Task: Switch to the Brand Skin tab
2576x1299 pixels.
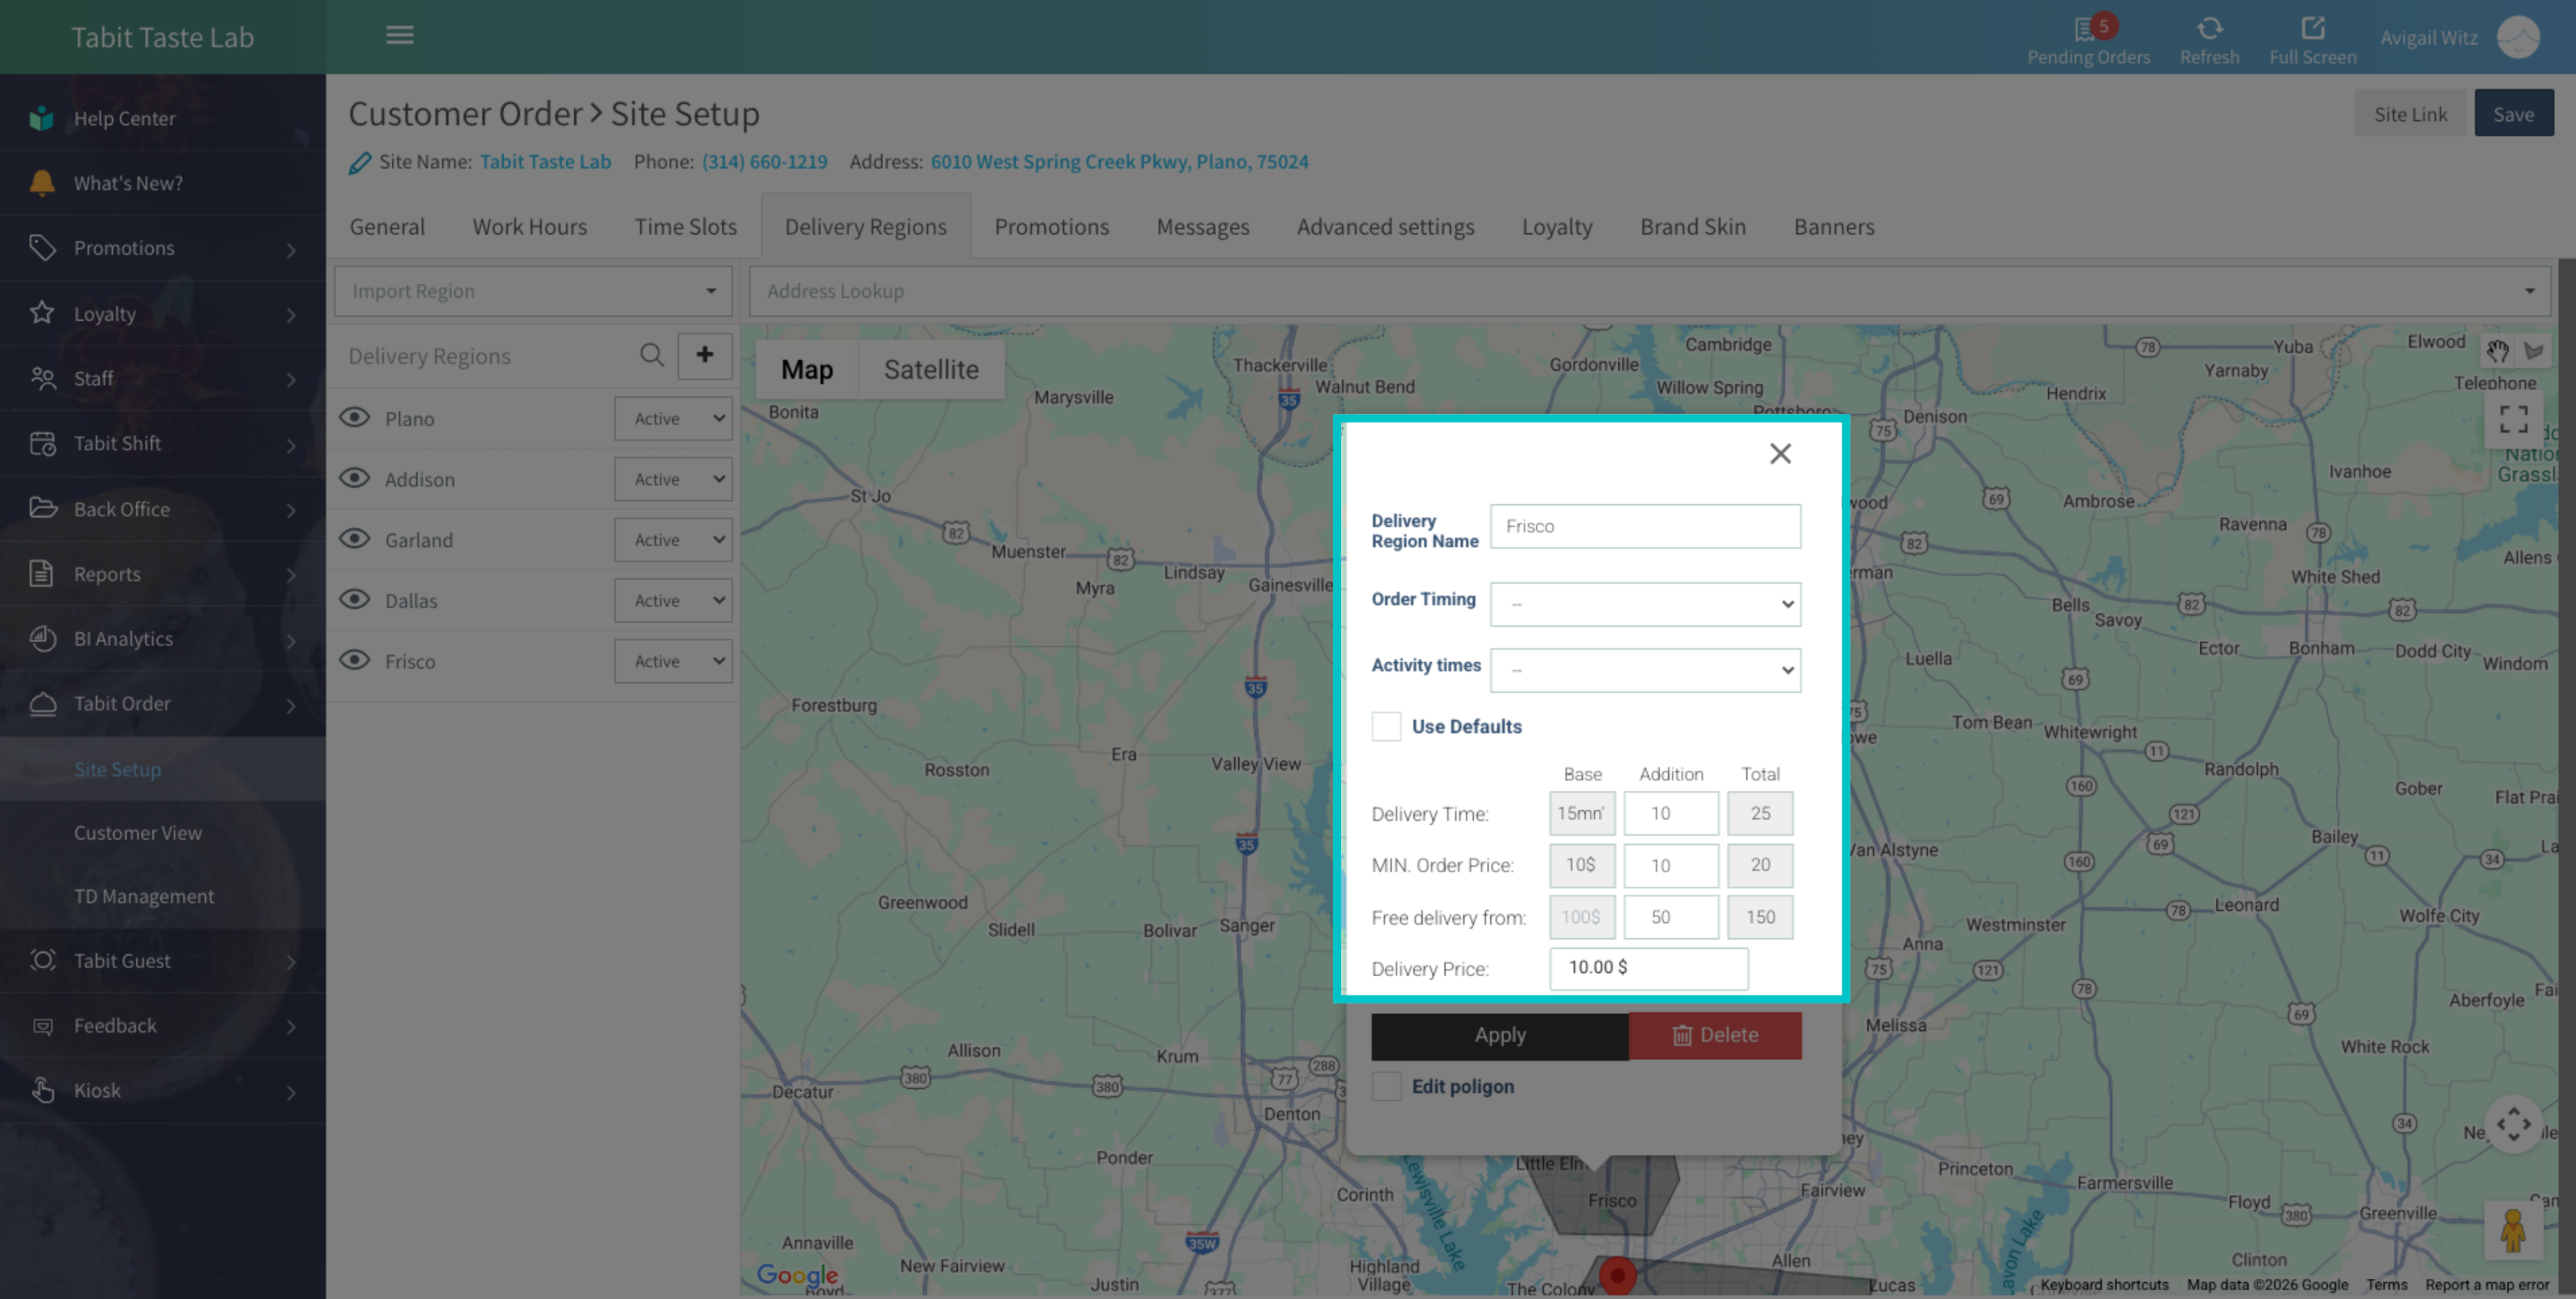Action: [1692, 227]
